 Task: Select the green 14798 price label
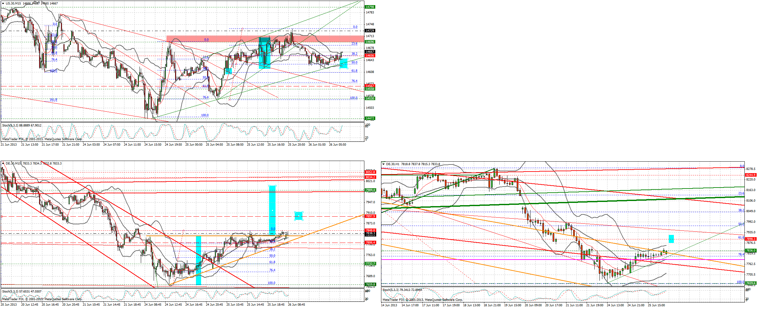pyautogui.click(x=370, y=7)
